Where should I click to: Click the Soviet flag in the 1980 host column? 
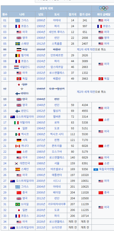tap(19, 152)
